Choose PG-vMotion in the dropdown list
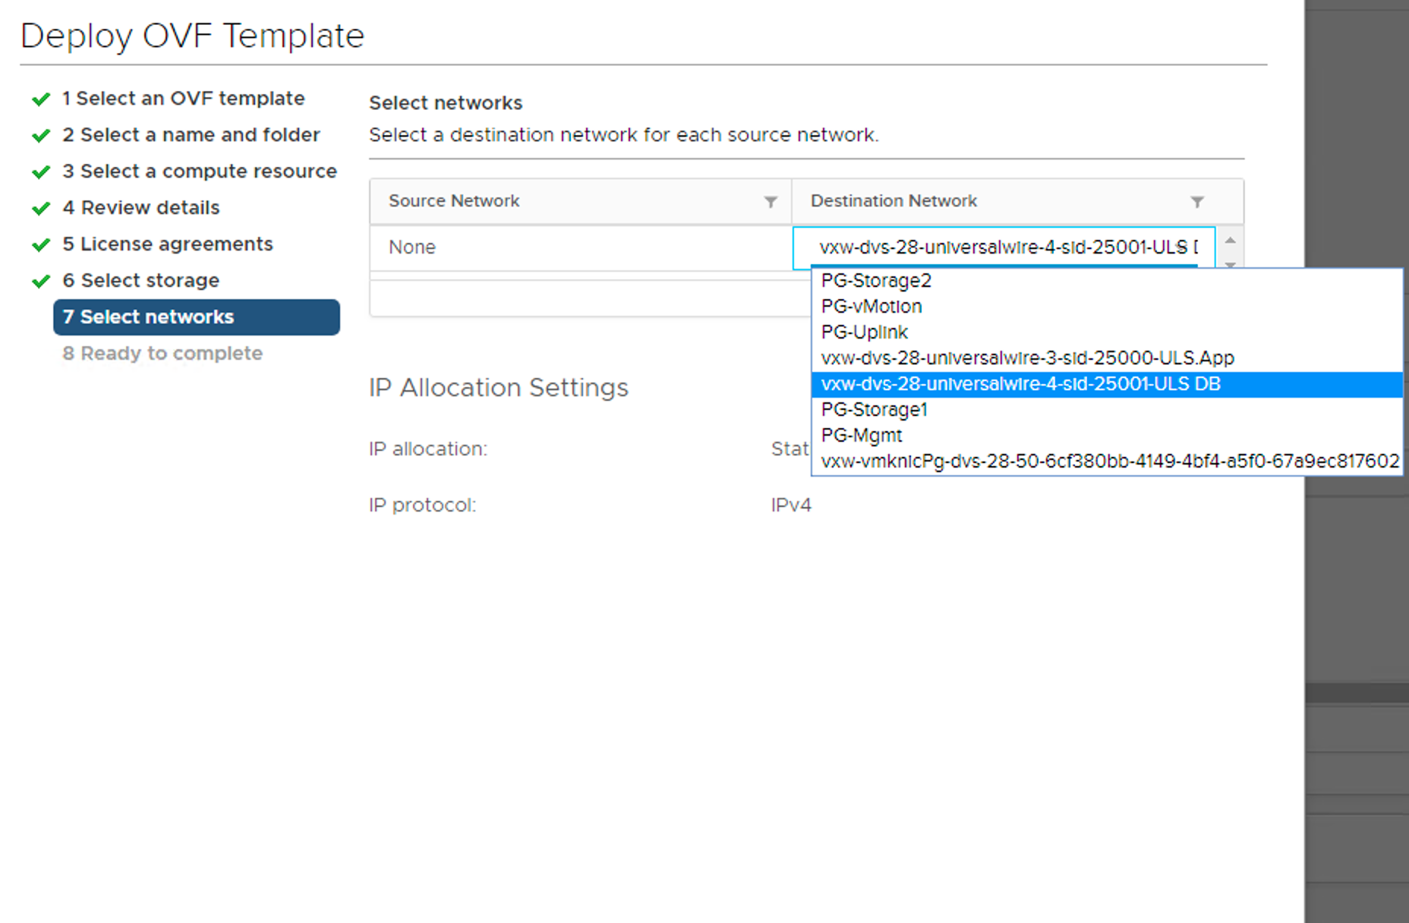 coord(872,307)
